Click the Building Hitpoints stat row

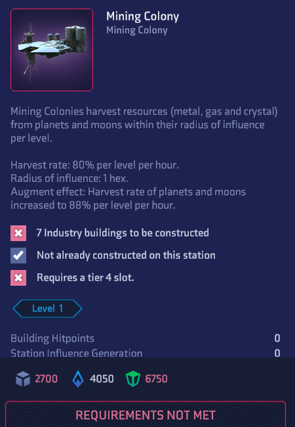[146, 338]
